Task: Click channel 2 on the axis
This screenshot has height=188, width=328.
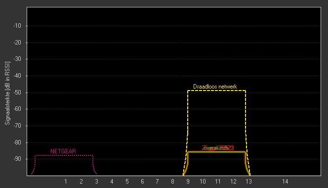Action: click(81, 182)
